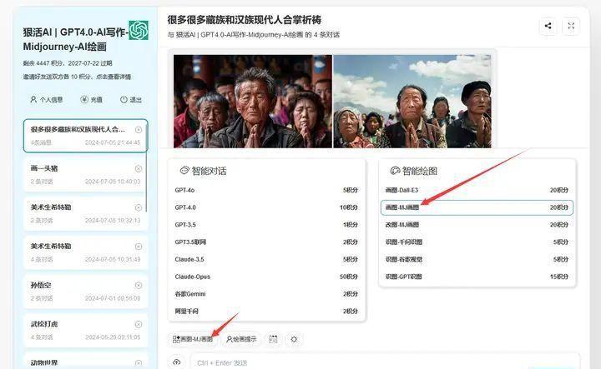Viewport: 601px width, 369px height.
Task: Click the 智能对话 panel header icon
Action: click(x=184, y=171)
